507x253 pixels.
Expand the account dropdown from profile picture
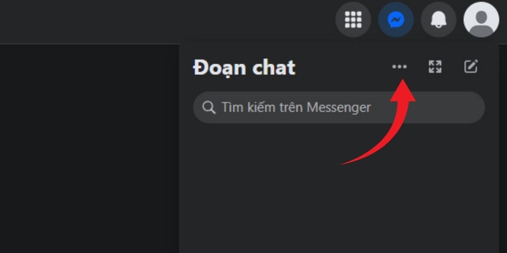[x=481, y=19]
